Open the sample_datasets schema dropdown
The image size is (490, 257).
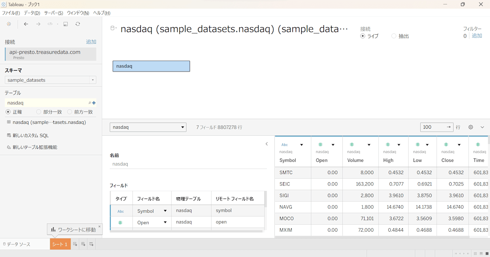(92, 80)
